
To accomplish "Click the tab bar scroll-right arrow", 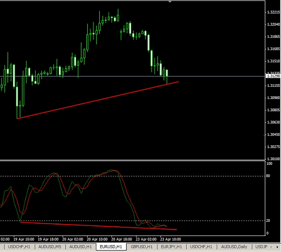I will (277, 247).
